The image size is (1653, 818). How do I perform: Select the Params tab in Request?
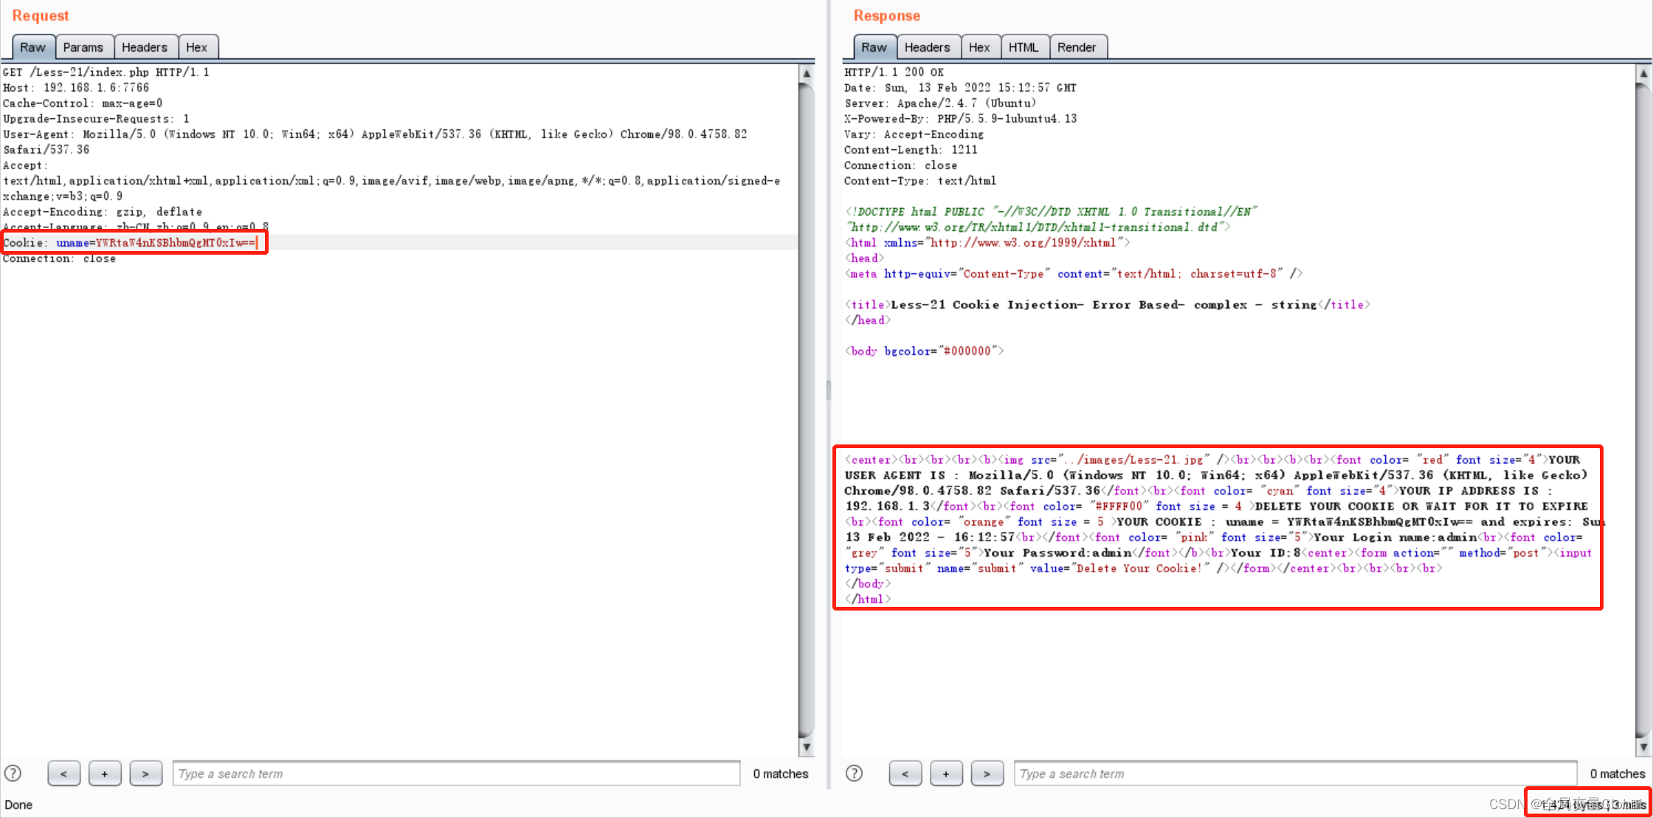tap(83, 47)
